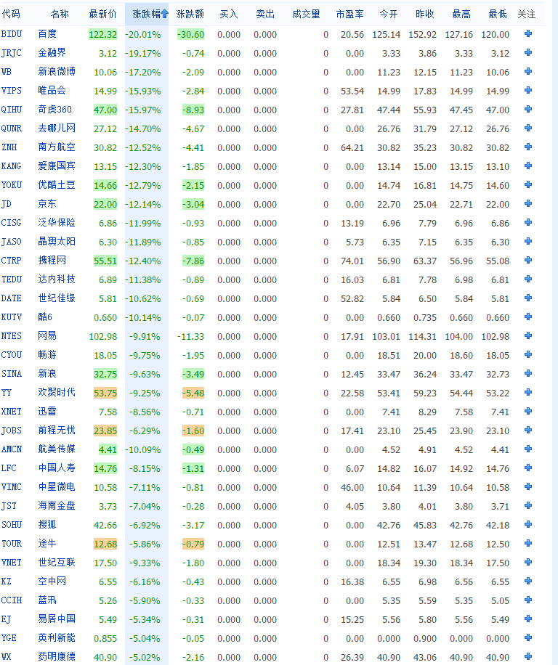Click the highlighted 122.32 price cell for Baidu
Screen dimensions: 558x665
tap(102, 34)
